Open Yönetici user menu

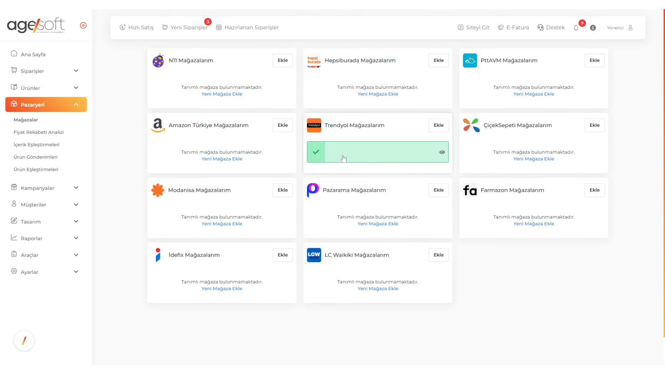tap(620, 28)
